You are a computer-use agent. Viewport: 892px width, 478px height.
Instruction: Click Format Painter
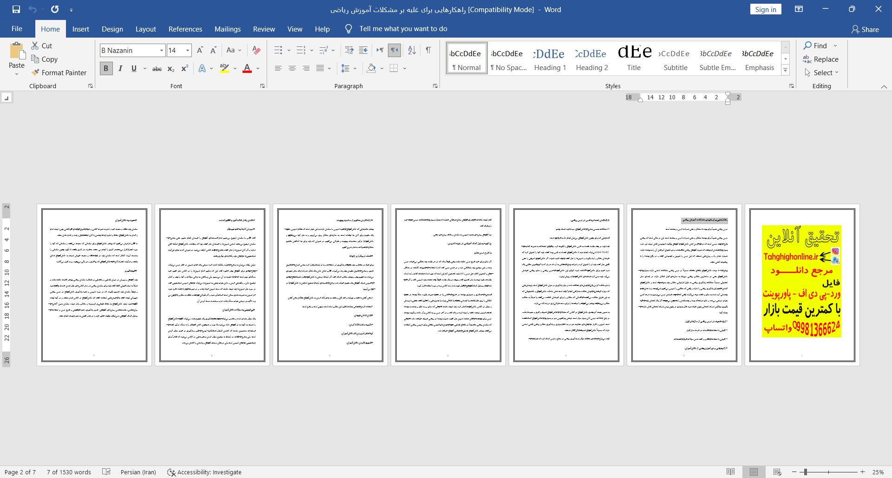[x=59, y=73]
